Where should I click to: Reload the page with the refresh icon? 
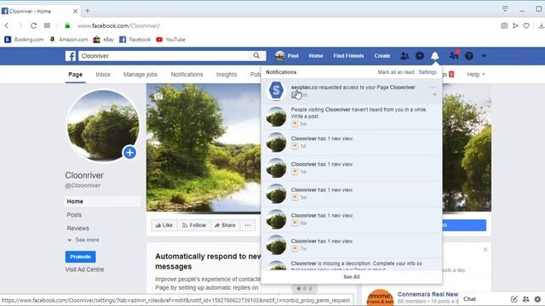pyautogui.click(x=33, y=25)
